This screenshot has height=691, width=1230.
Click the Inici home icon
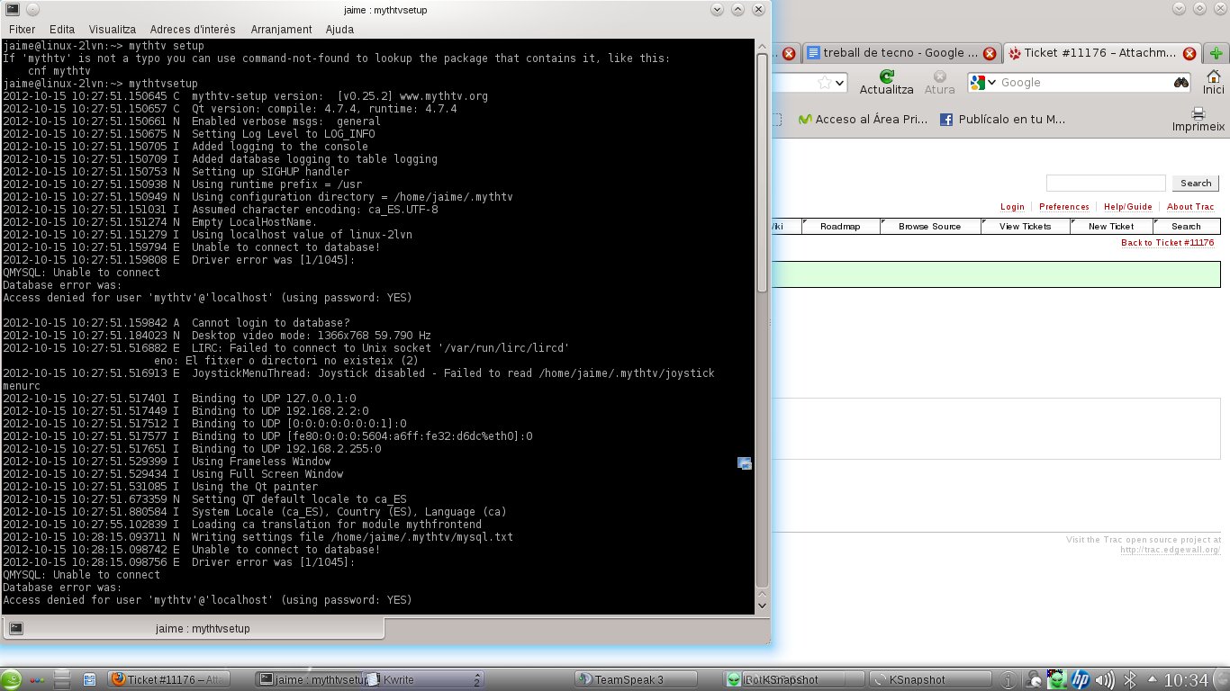pos(1214,76)
